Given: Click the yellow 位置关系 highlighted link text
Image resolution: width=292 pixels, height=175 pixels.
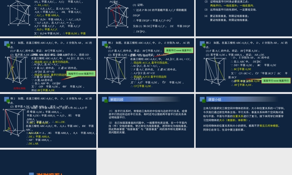Looking at the screenshot, I should [238, 116].
